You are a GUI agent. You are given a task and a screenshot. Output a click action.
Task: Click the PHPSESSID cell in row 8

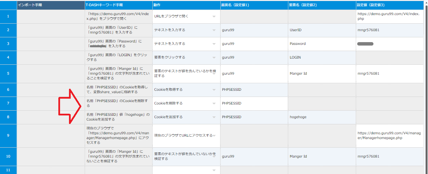254,117
